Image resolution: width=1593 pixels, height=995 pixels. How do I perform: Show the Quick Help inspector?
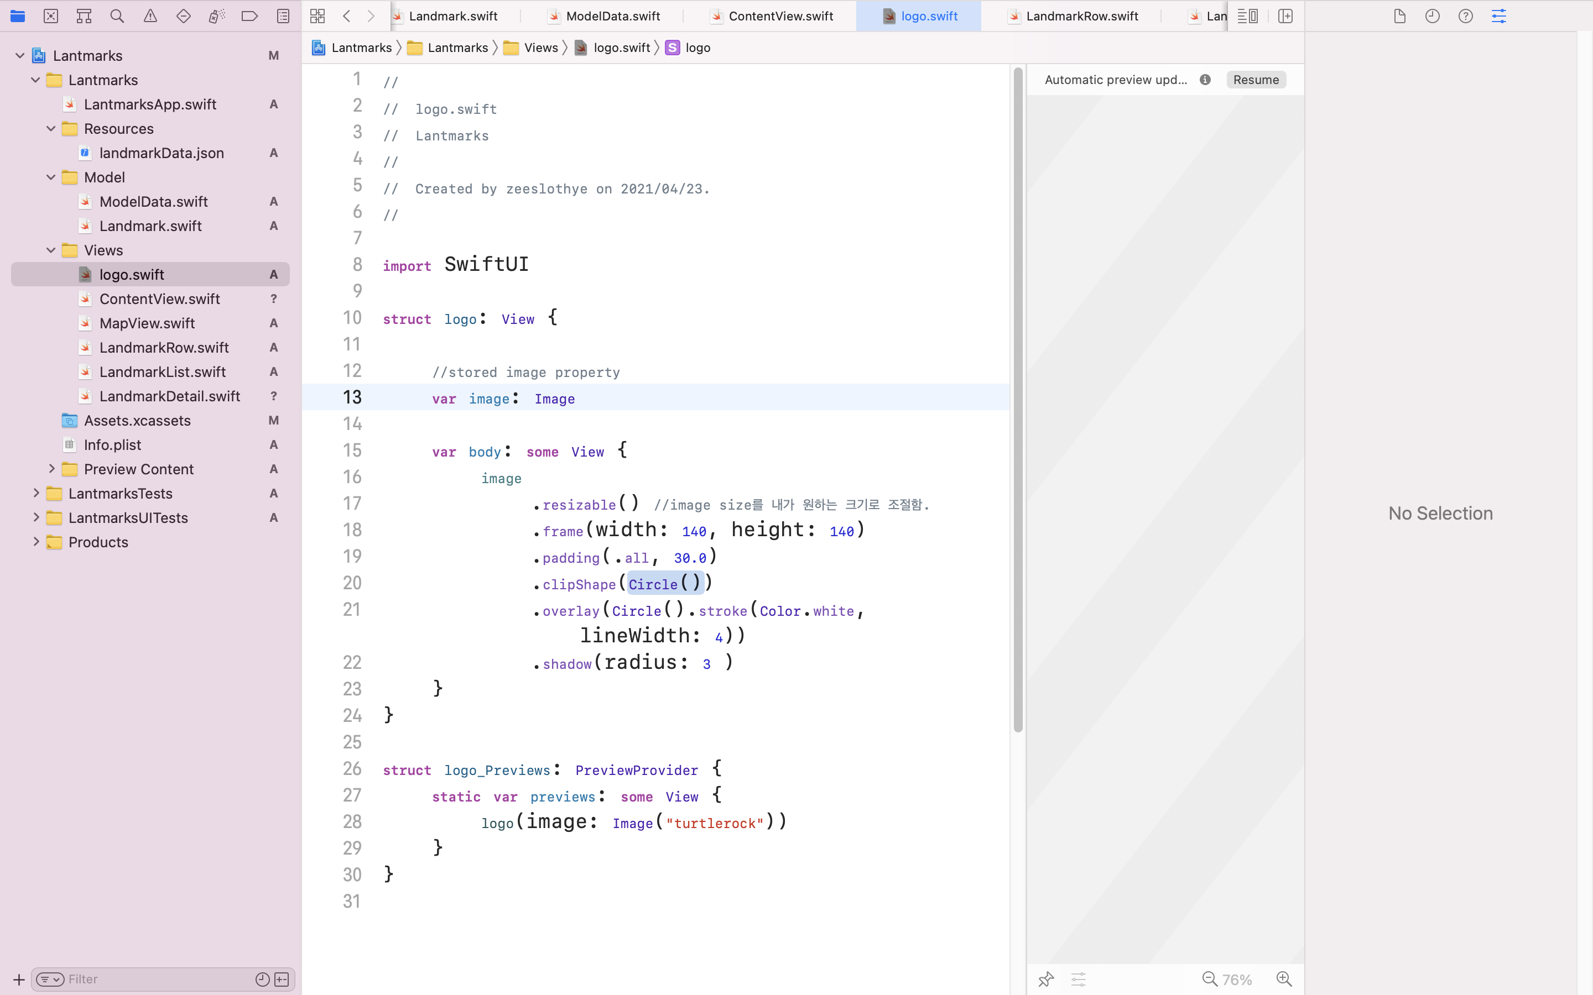1465,16
